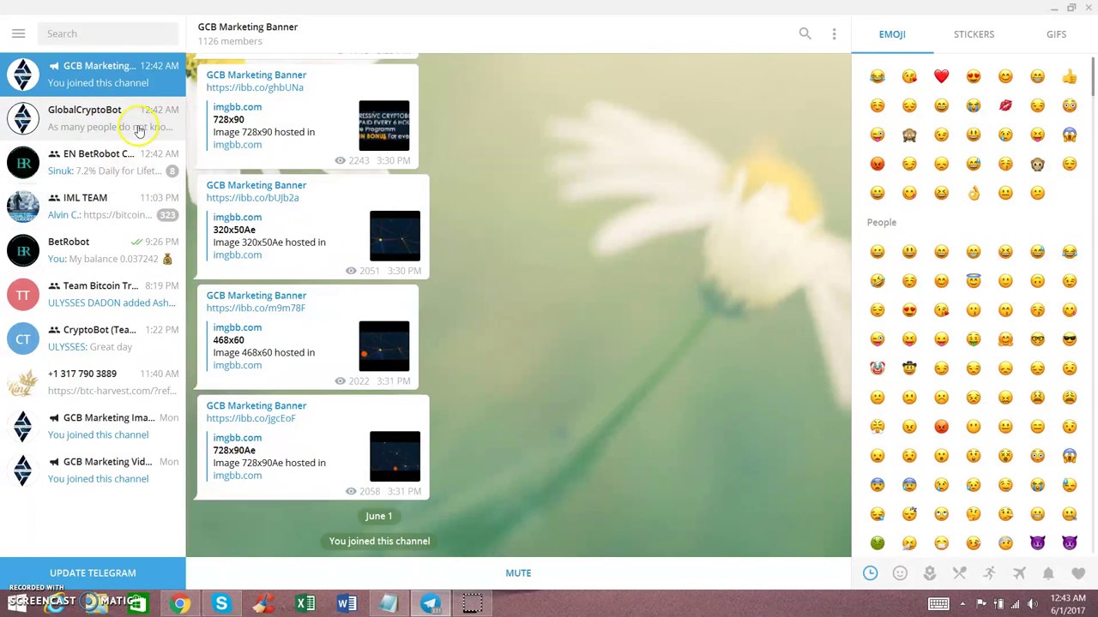Insert the cowboy hat face emoji
The height and width of the screenshot is (617, 1098).
pos(909,368)
